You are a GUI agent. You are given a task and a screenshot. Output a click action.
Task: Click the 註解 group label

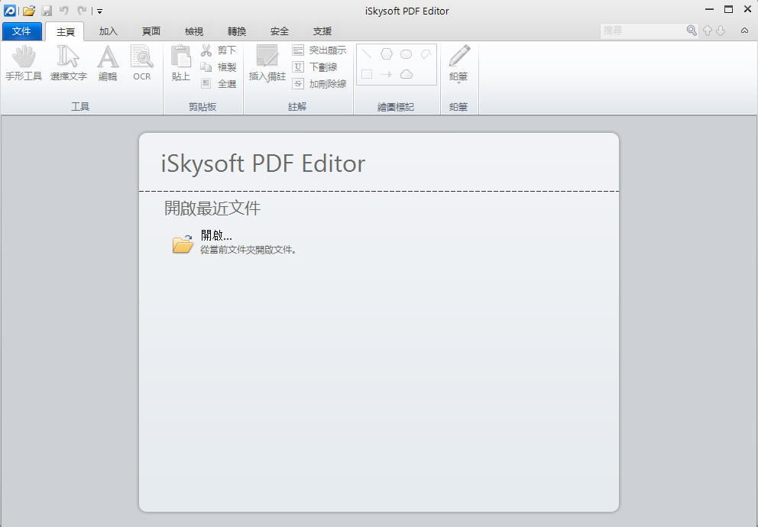pyautogui.click(x=297, y=107)
